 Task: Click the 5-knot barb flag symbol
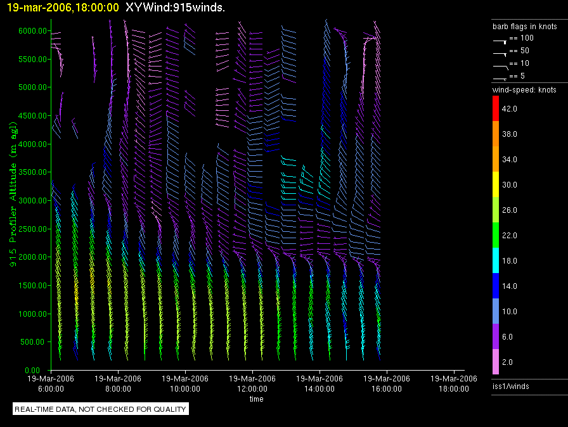[500, 78]
